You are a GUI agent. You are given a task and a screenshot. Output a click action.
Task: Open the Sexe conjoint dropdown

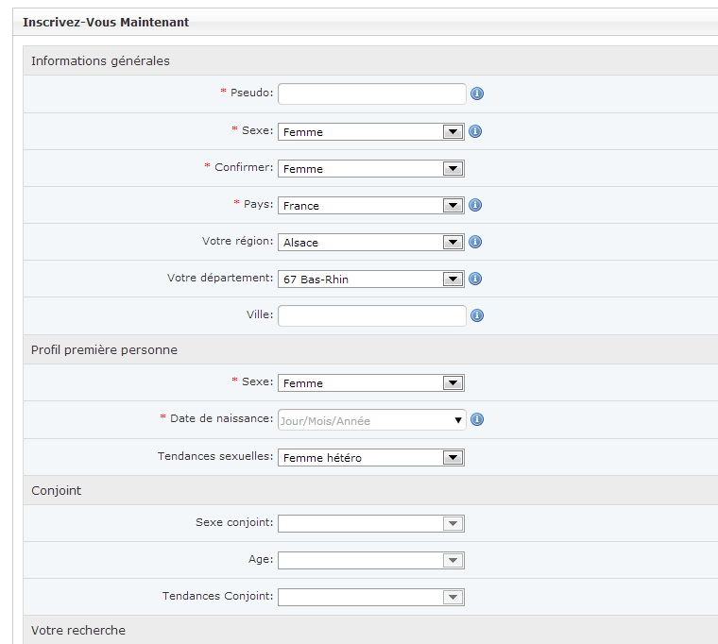click(370, 523)
